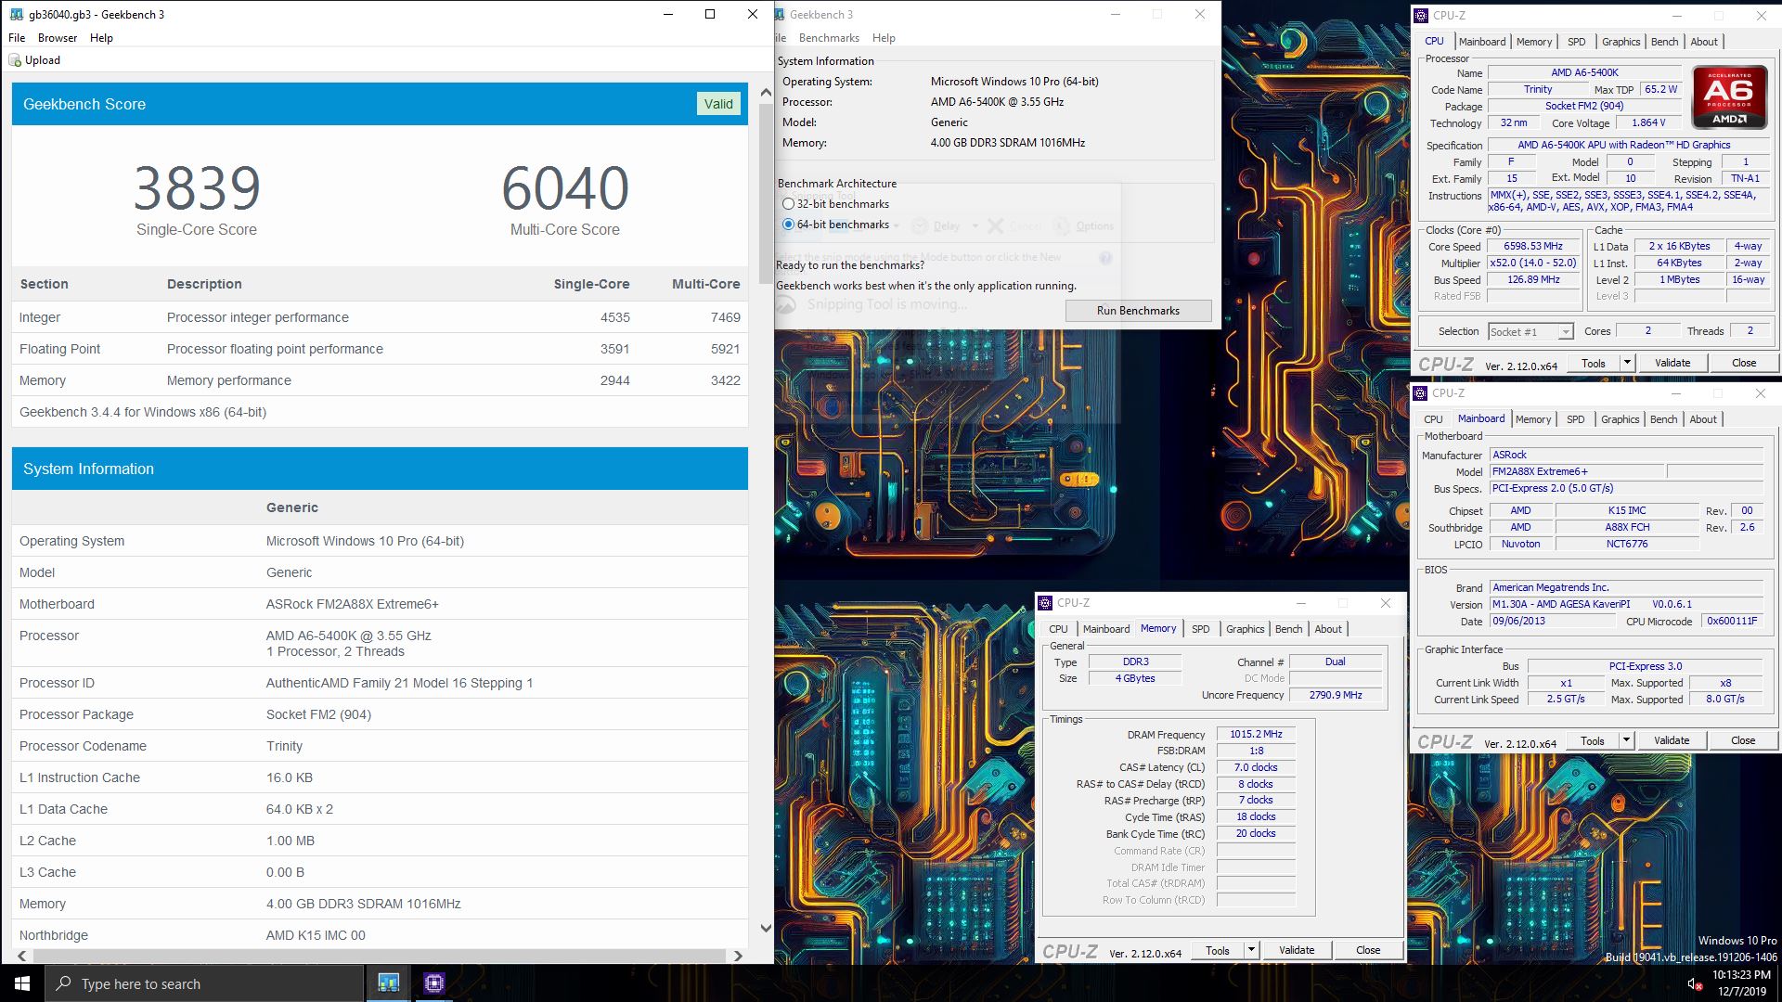Click the Core Voltage value 1.864 V
This screenshot has height=1002, width=1782.
1648,123
